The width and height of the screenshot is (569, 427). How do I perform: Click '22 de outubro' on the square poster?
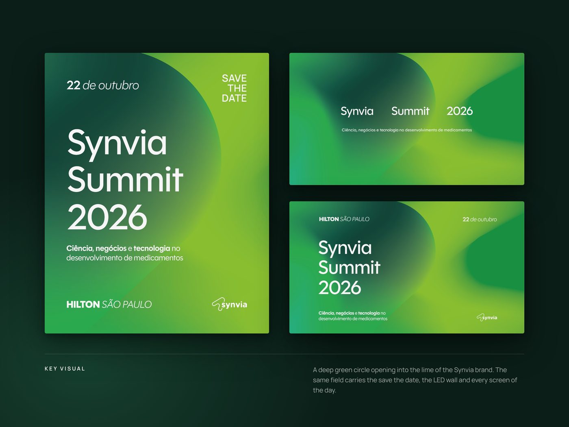pos(103,85)
